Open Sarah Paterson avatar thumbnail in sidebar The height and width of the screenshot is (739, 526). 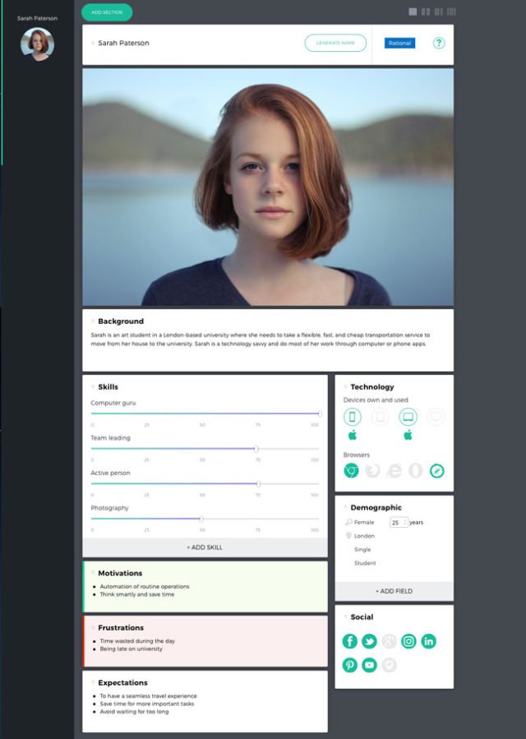click(x=37, y=44)
